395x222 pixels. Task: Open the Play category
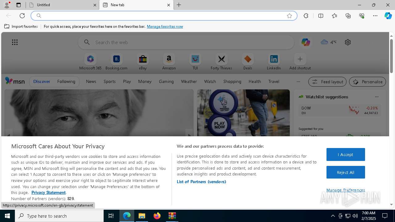127,81
